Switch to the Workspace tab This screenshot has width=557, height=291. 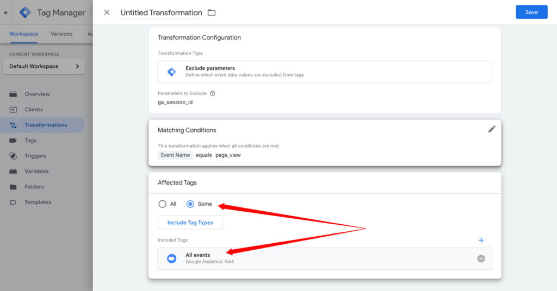[x=23, y=34]
